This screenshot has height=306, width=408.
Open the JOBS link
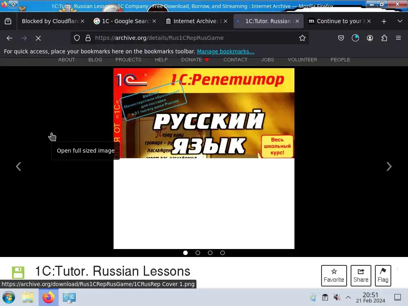coord(267,60)
